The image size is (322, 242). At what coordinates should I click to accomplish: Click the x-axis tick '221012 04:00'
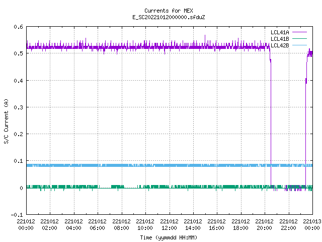pyautogui.click(x=73, y=224)
